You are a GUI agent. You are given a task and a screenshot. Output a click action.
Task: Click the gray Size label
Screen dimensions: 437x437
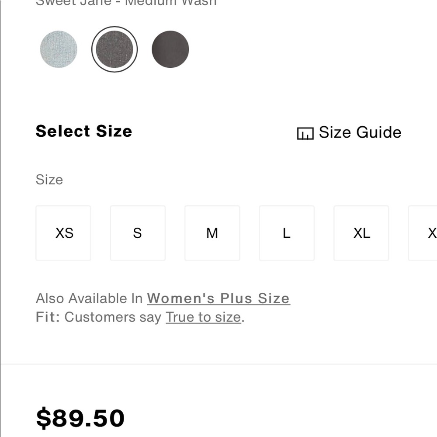pos(49,180)
